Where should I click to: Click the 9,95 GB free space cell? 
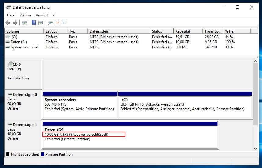[x=211, y=42]
